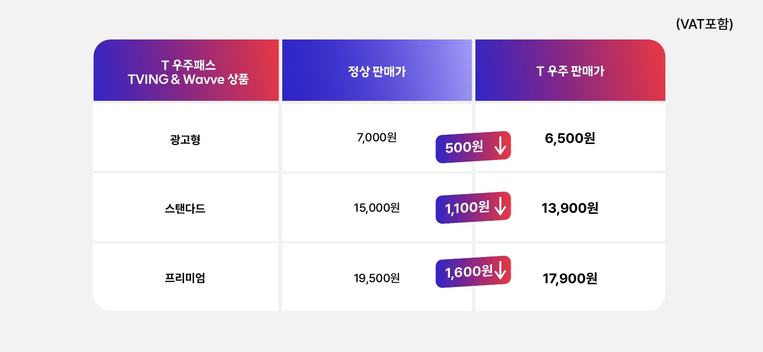Select the 1,600원 discount badge text

click(468, 272)
